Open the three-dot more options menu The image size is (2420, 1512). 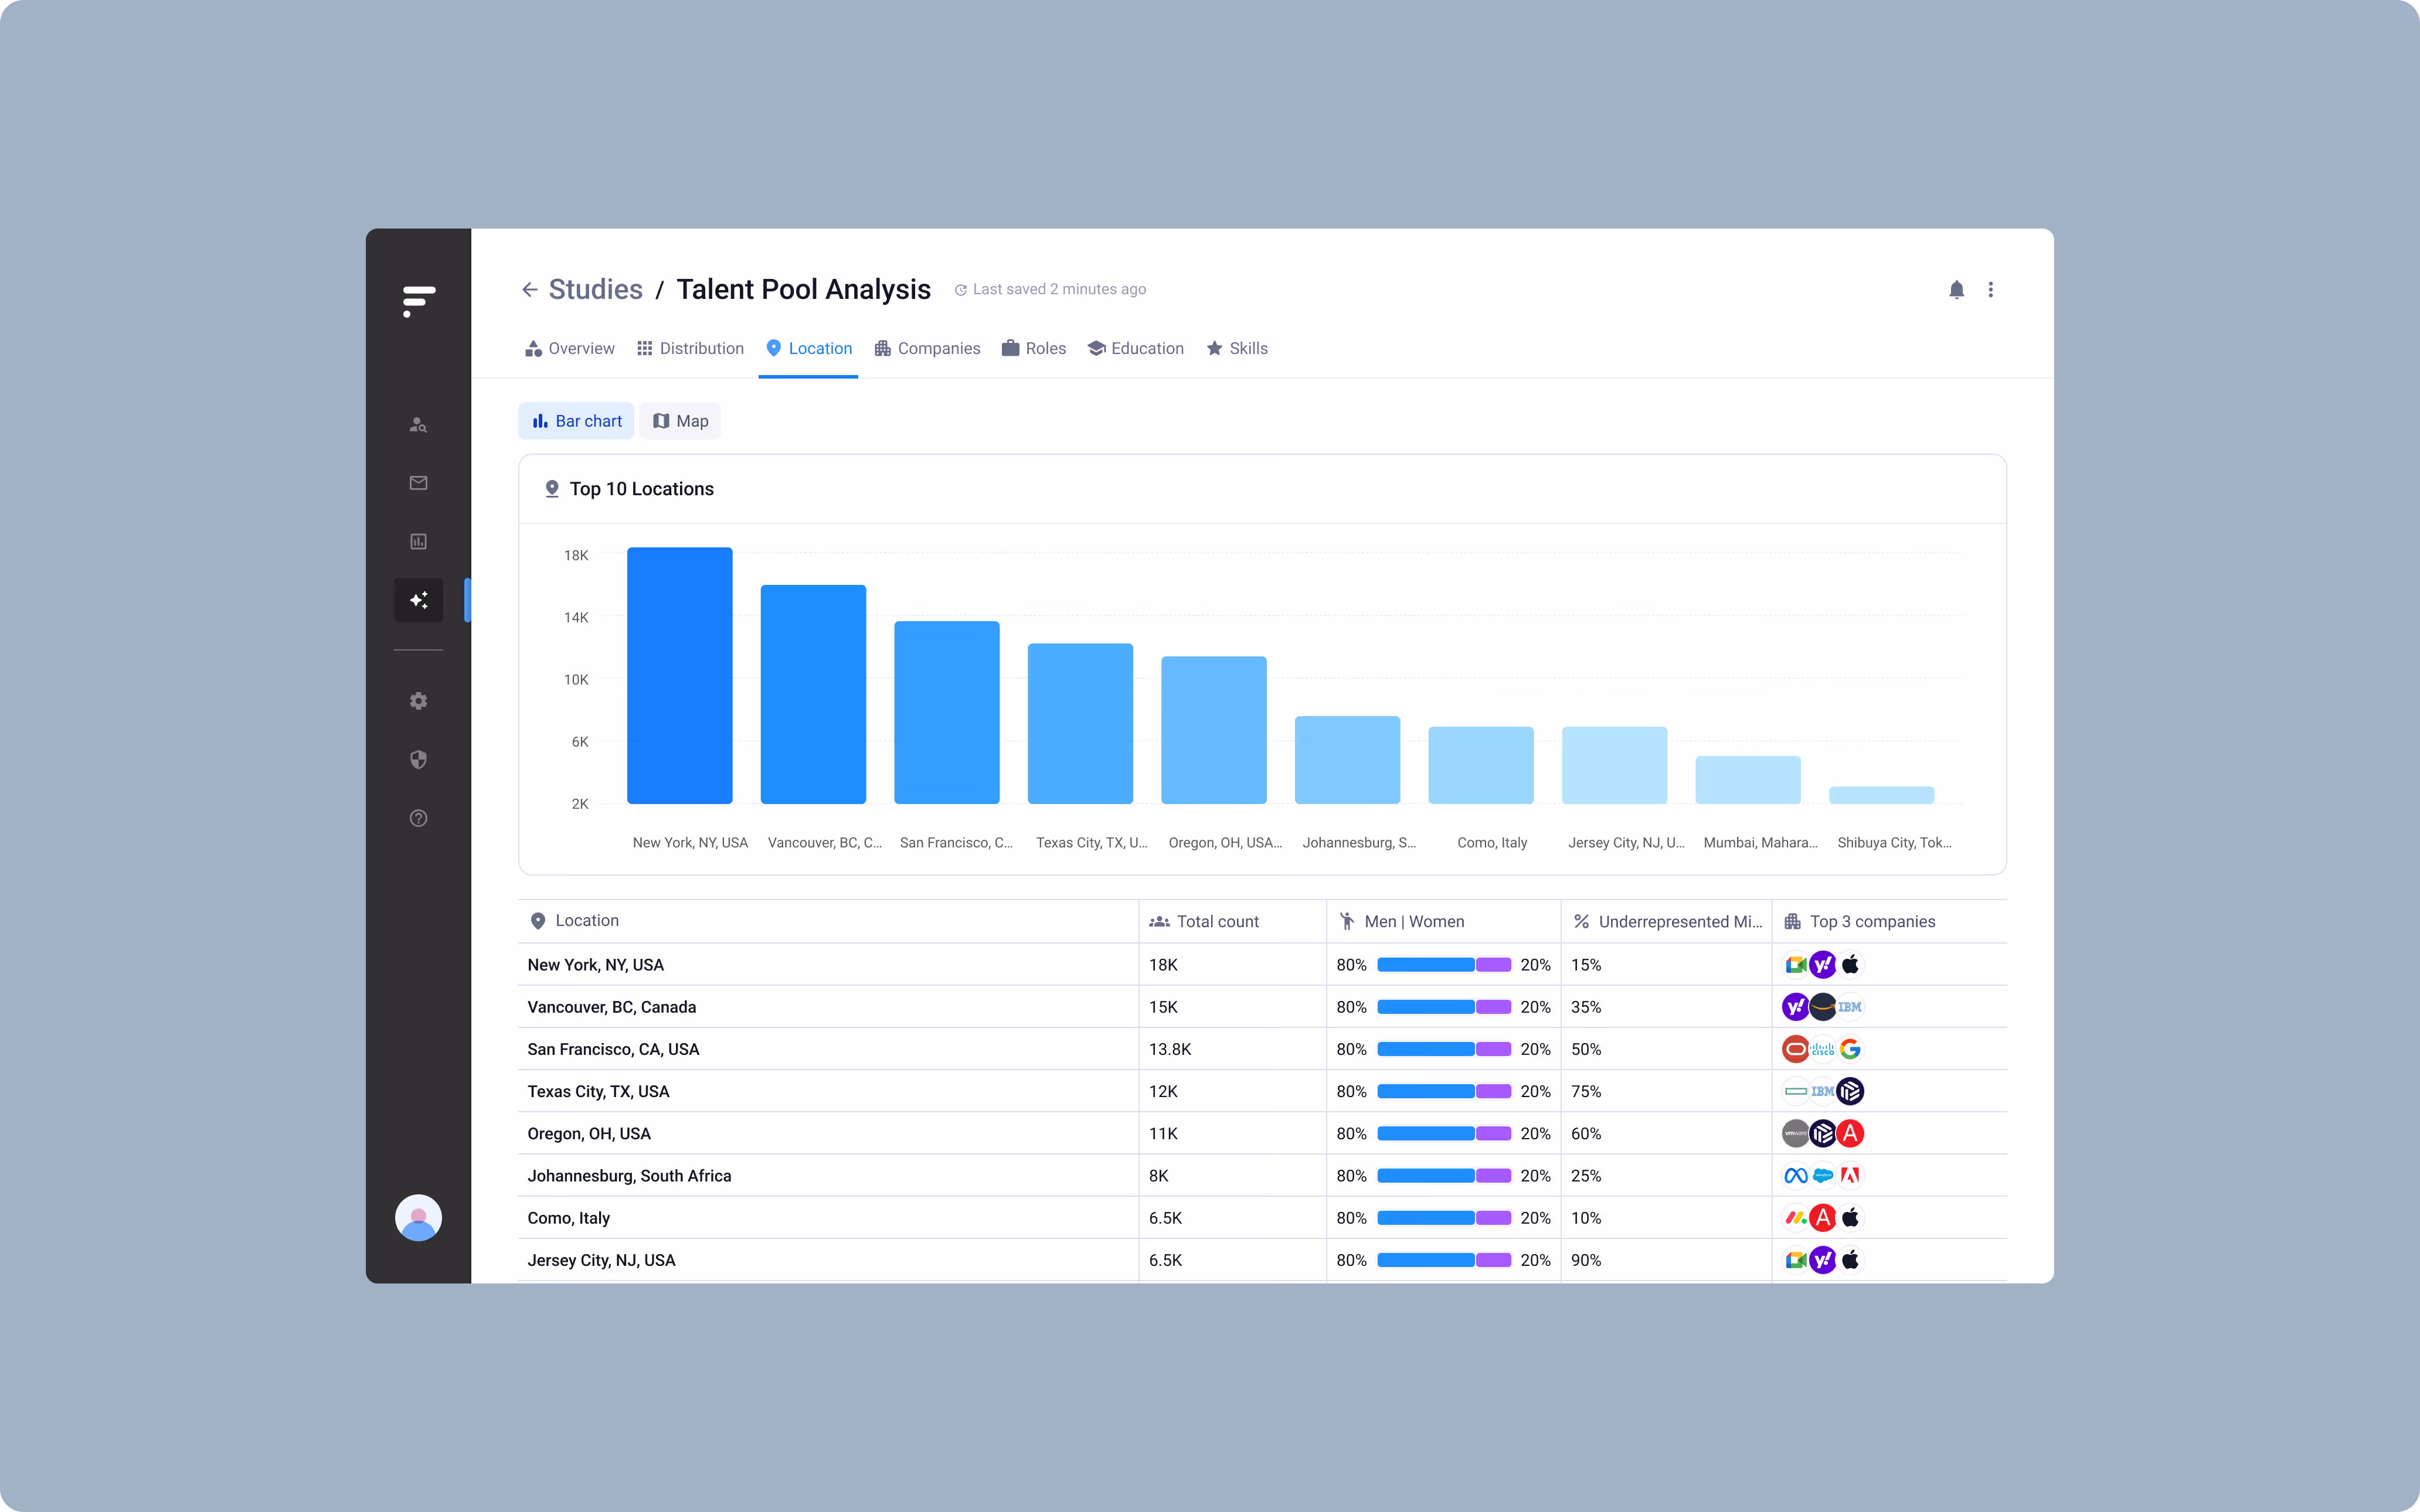click(x=1990, y=290)
